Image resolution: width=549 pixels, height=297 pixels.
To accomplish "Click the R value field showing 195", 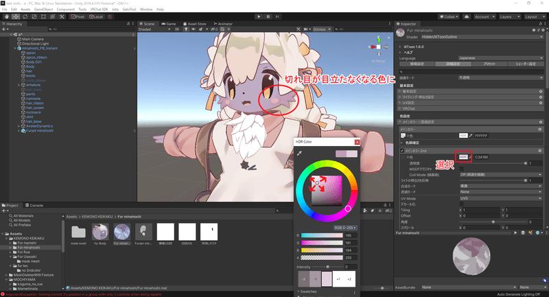I will point(350,235).
